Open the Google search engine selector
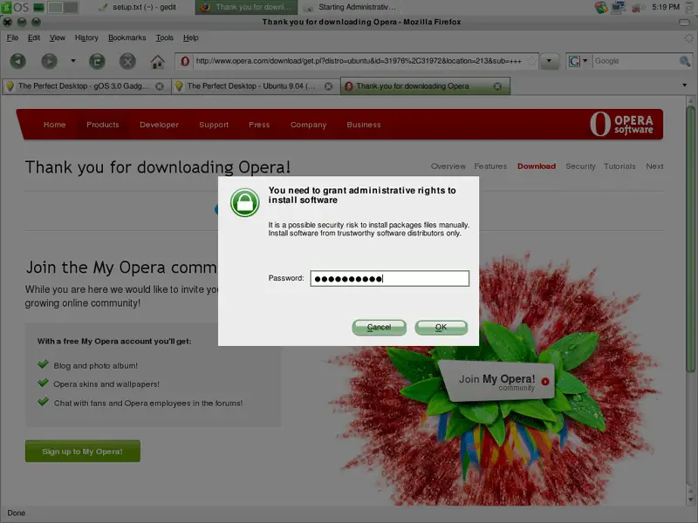Viewport: 698px width, 523px height. pos(578,61)
